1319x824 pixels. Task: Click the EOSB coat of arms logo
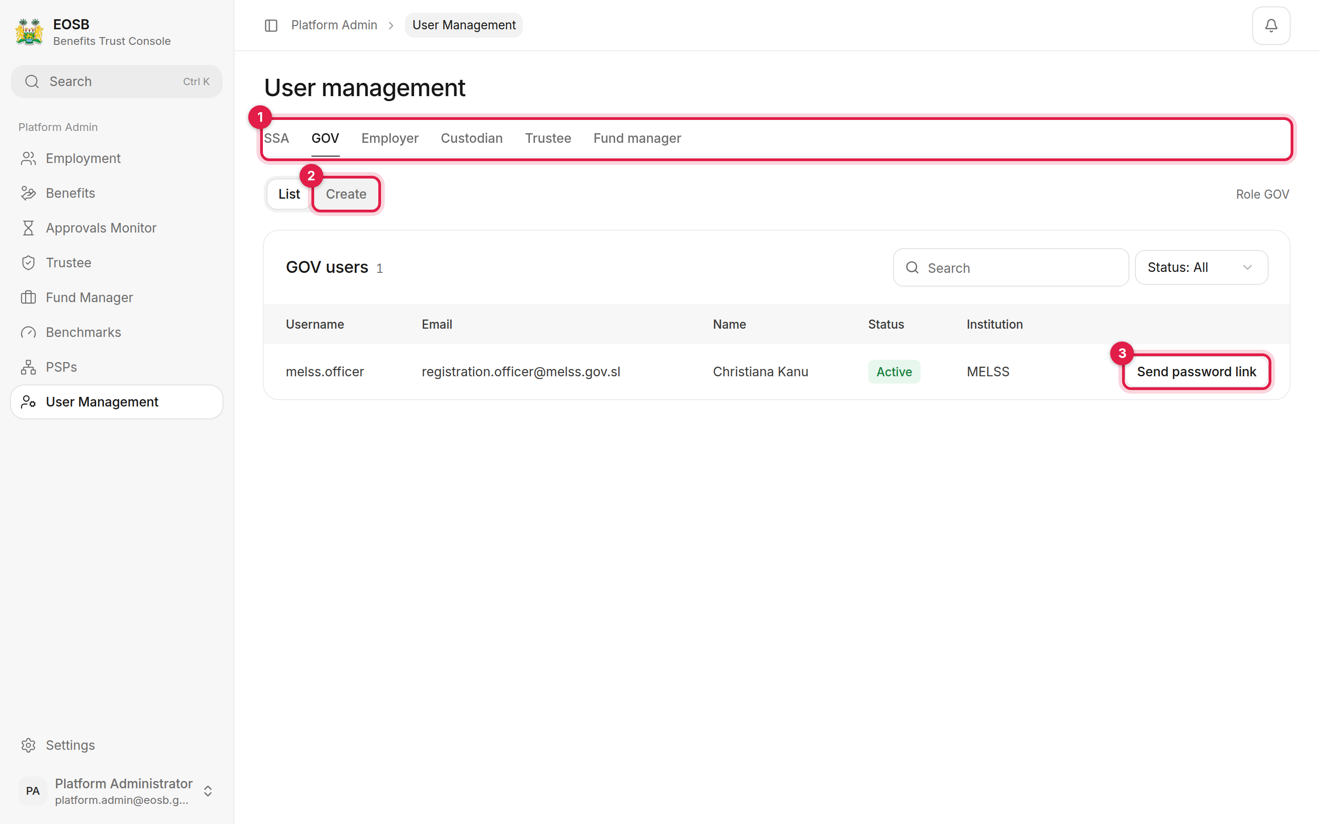(29, 32)
